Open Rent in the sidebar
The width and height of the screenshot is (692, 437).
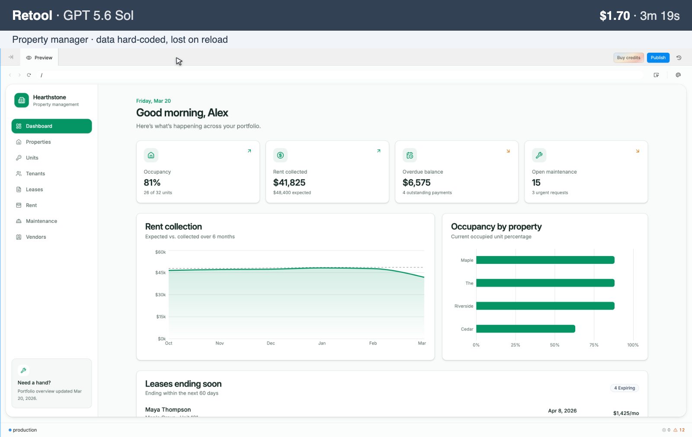pos(51,205)
